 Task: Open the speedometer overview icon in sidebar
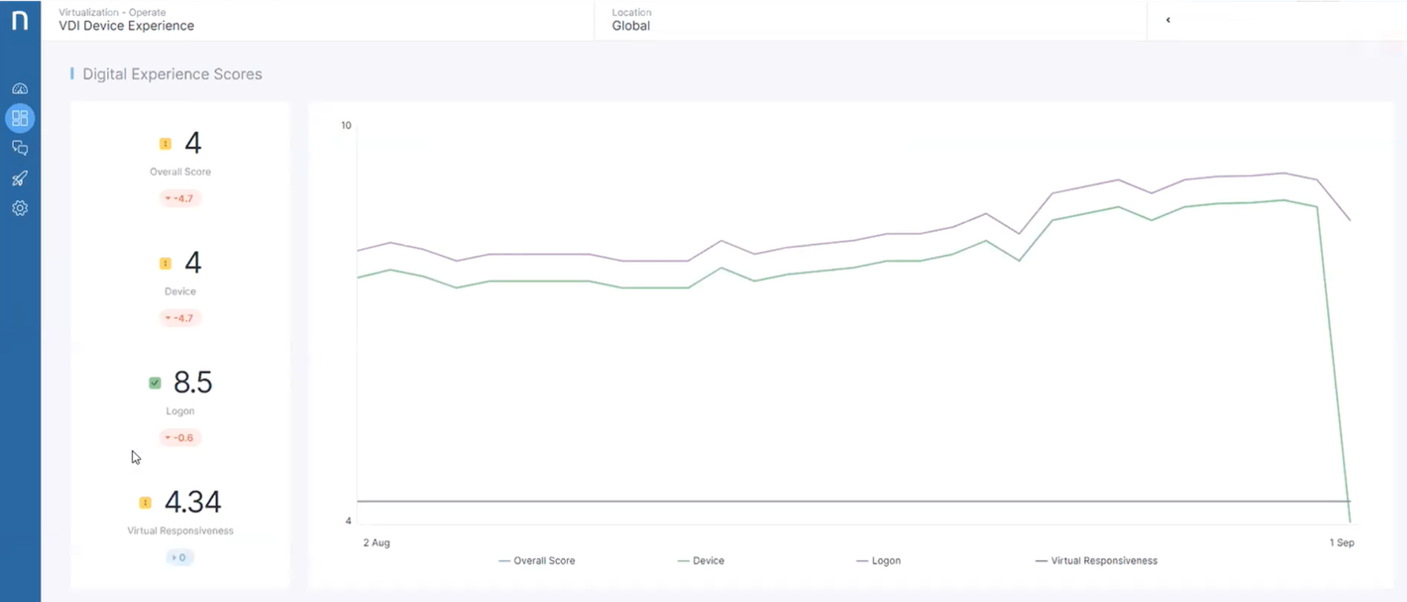(20, 89)
